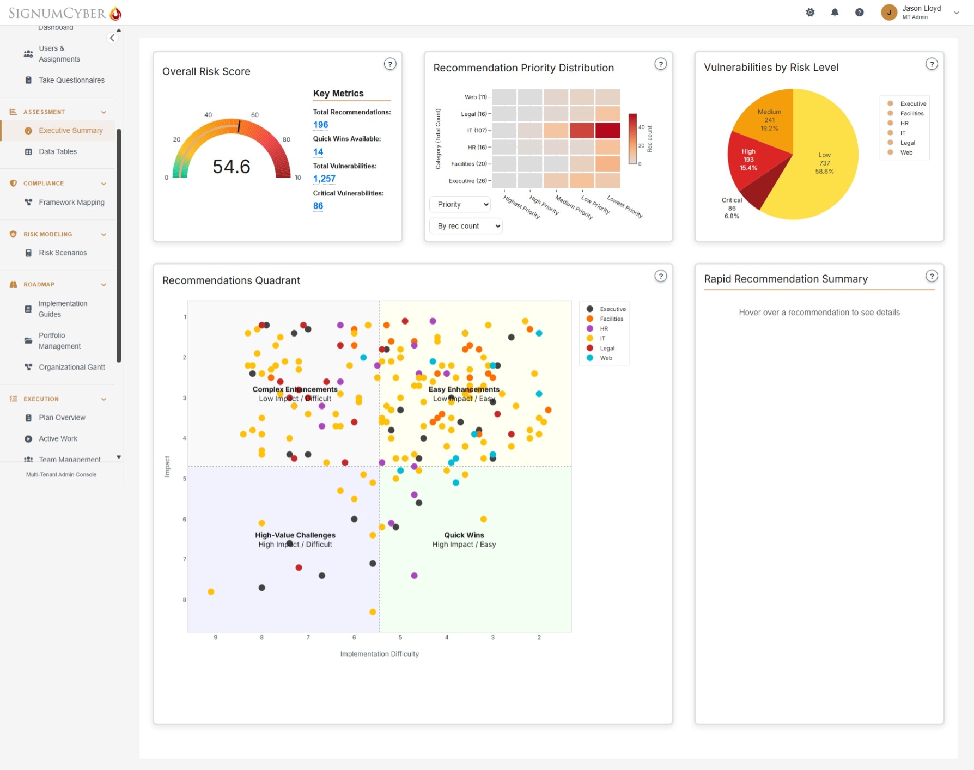Go to Risk Scenarios page
The height and width of the screenshot is (770, 974).
pos(63,253)
